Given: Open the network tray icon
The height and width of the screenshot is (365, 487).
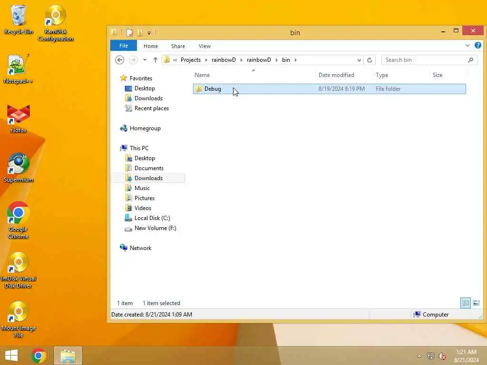Looking at the screenshot, I should pyautogui.click(x=430, y=356).
